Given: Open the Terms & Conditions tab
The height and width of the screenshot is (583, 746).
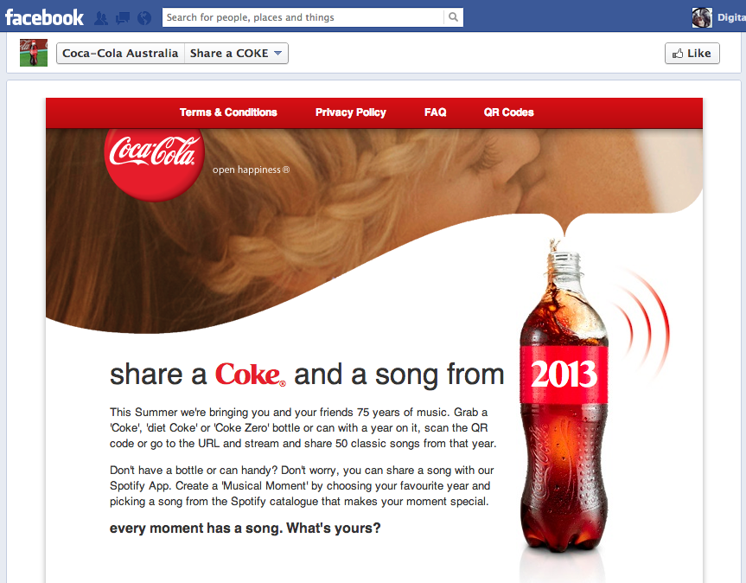Looking at the screenshot, I should click(x=228, y=112).
